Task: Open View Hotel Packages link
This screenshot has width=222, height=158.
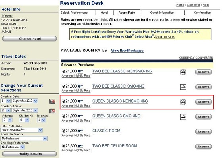Action: click(x=127, y=51)
